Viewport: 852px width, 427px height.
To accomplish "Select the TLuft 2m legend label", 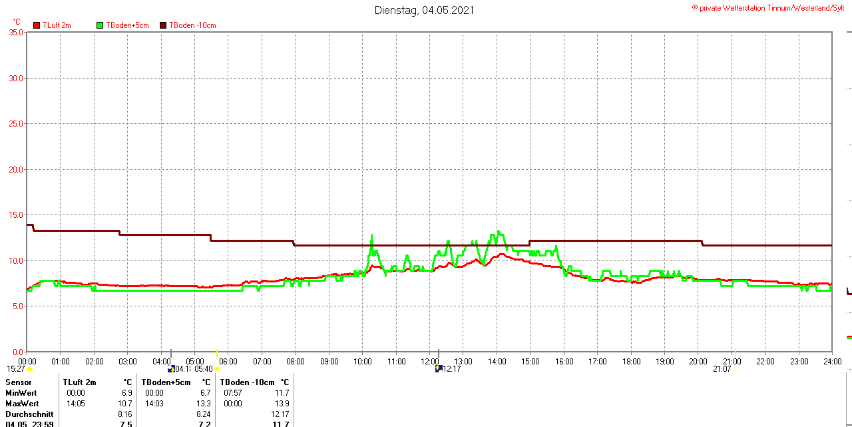I will (57, 25).
